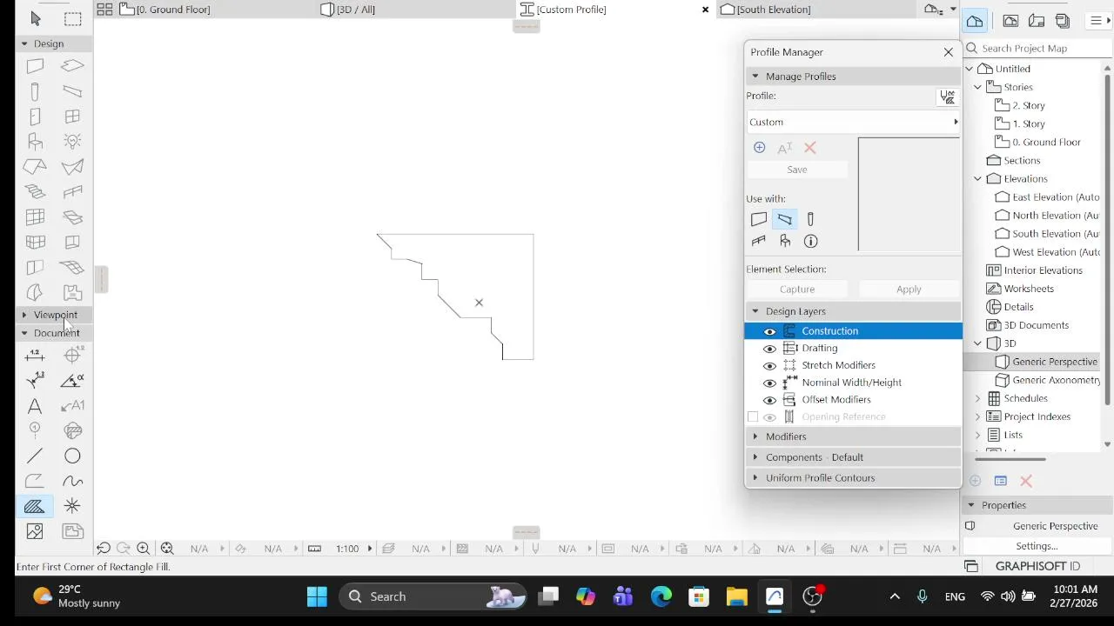The width and height of the screenshot is (1114, 626).
Task: Click the Search Project Map field
Action: 1037,49
